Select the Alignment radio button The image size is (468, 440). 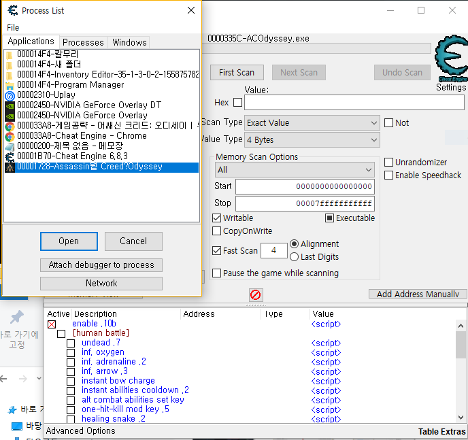point(294,244)
